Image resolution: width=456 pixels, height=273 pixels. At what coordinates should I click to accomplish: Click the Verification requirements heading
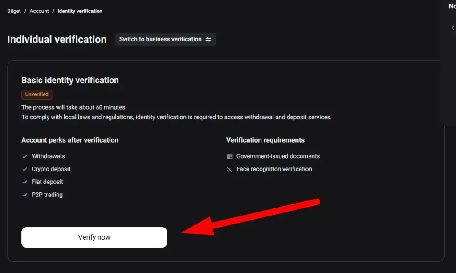tap(265, 140)
